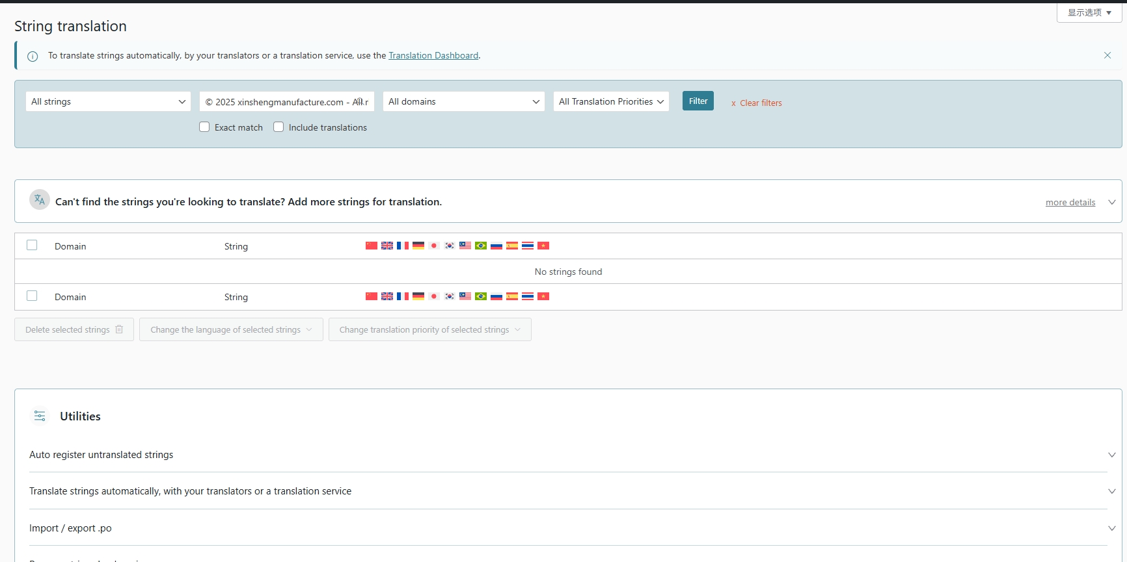1127x562 pixels.
Task: Click Germany flag in top header row
Action: click(x=418, y=246)
